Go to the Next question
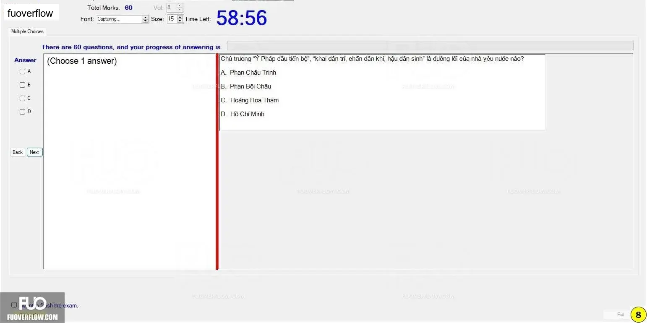This screenshot has width=647, height=323. point(34,152)
